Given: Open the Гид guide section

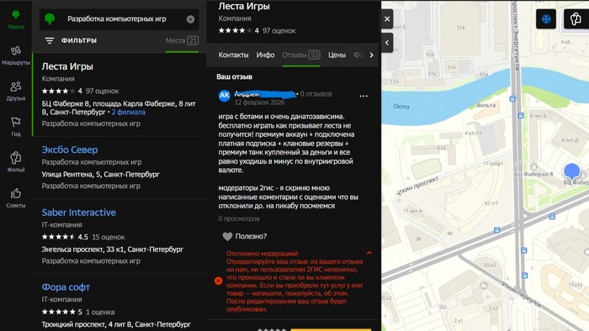Looking at the screenshot, I should point(16,127).
